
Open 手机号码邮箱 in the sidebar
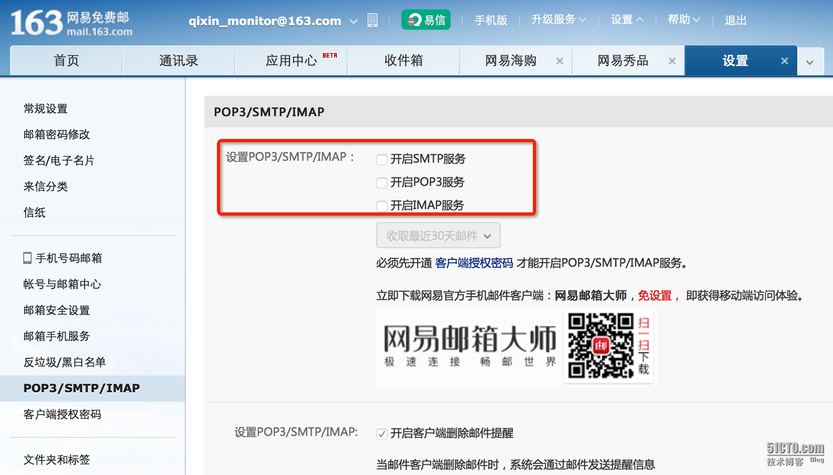(63, 258)
